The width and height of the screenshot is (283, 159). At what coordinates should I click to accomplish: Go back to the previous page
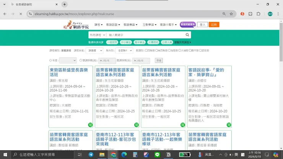(x=5, y=14)
